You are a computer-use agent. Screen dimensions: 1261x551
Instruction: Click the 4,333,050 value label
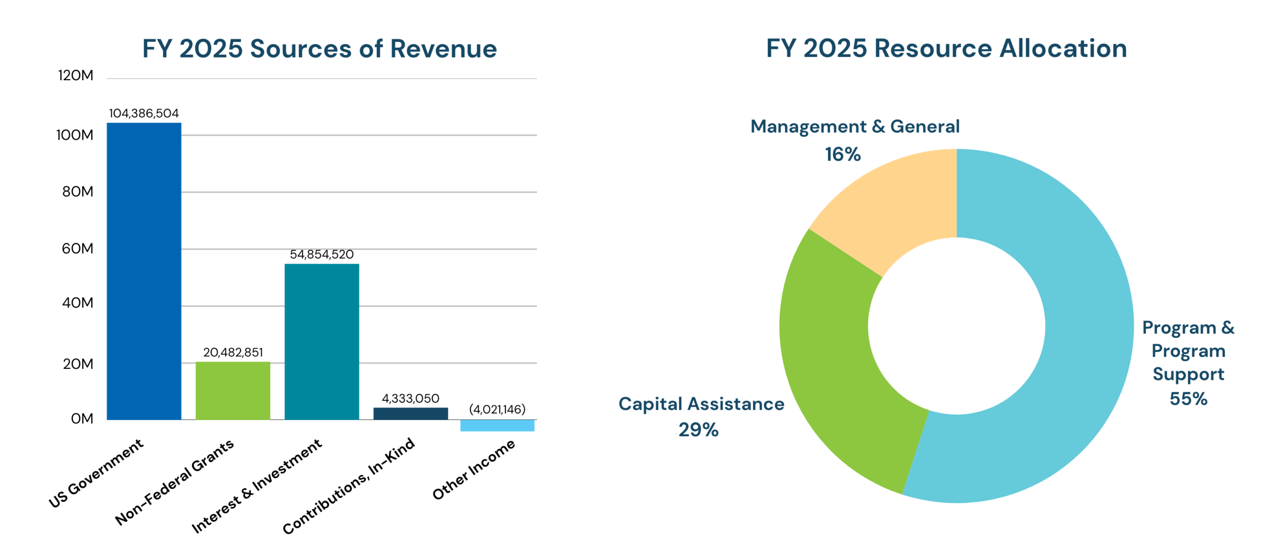click(411, 398)
